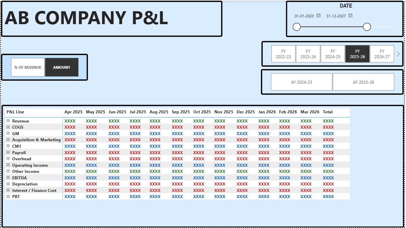This screenshot has height=228, width=406.
Task: Open the start date calendar picker icon
Action: coord(318,16)
